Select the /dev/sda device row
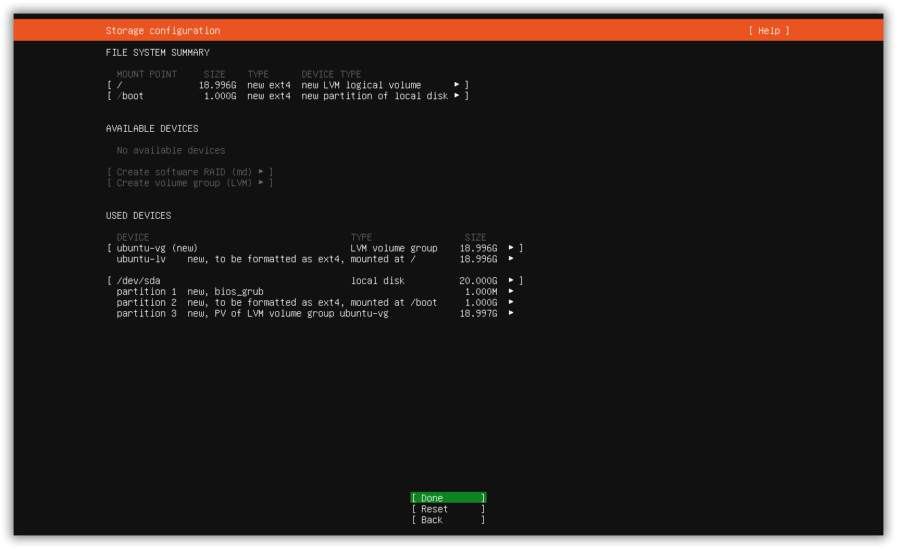Image resolution: width=897 pixels, height=549 pixels. point(315,281)
